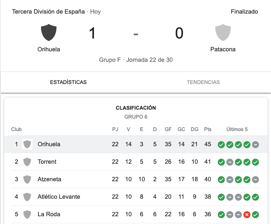Click the shield icon beside Torrent
The image size is (271, 224).
(27, 162)
